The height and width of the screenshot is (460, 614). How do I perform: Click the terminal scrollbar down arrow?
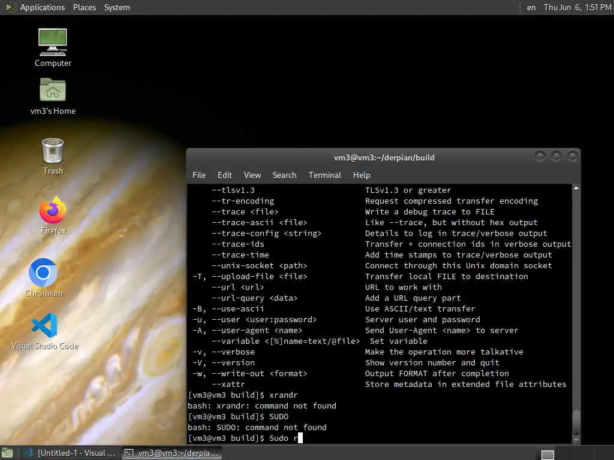576,440
